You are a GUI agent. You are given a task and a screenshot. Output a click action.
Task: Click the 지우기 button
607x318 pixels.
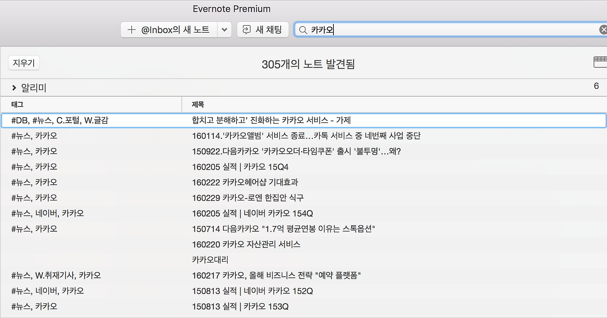point(24,63)
